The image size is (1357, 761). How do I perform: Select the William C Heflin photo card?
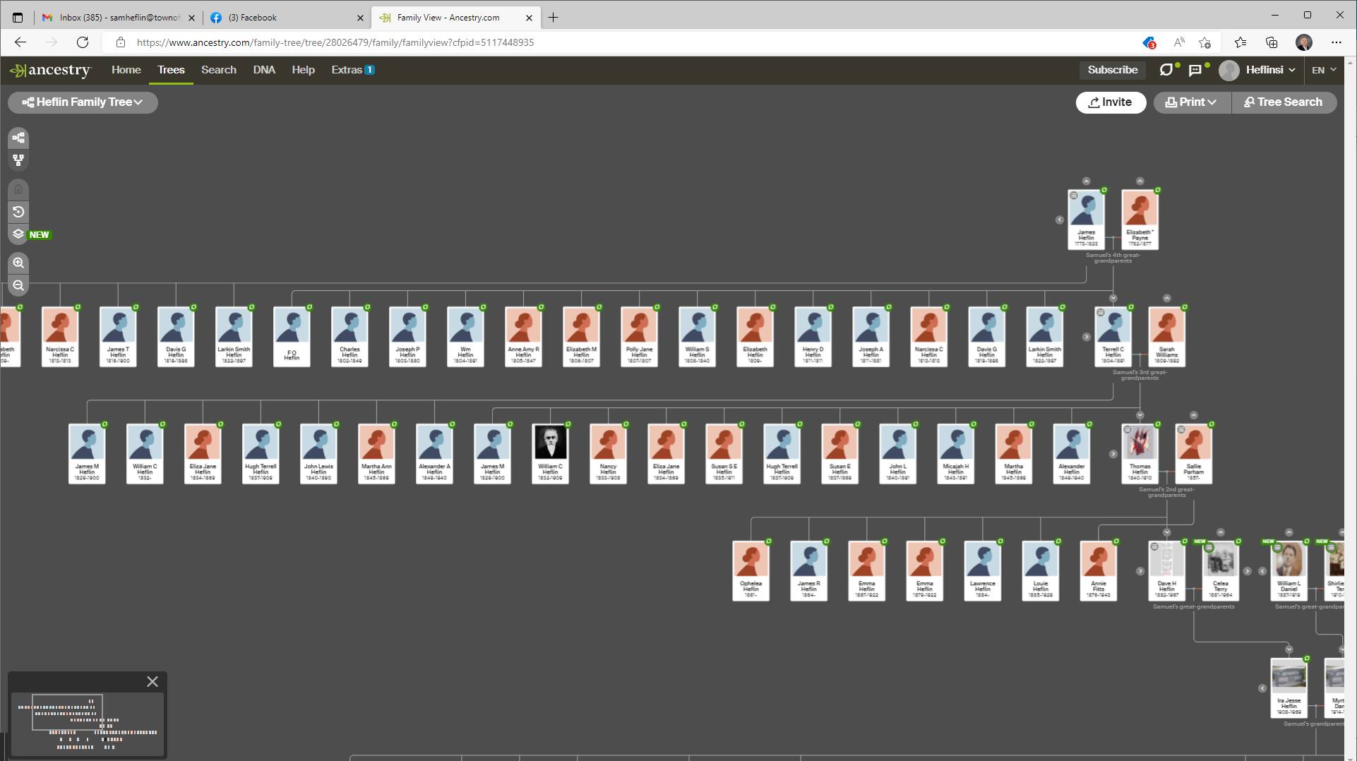click(x=550, y=454)
